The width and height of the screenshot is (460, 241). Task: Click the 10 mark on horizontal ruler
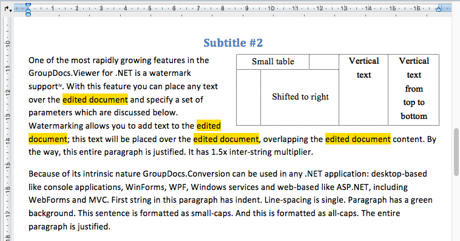coord(271,8)
